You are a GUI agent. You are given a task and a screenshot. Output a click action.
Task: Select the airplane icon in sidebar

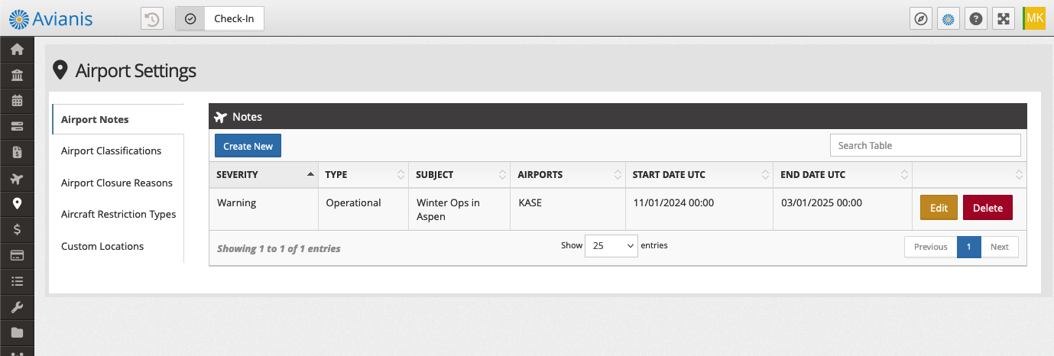click(x=17, y=179)
